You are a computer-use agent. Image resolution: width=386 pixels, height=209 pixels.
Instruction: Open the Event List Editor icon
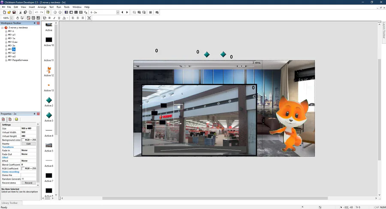point(81,12)
